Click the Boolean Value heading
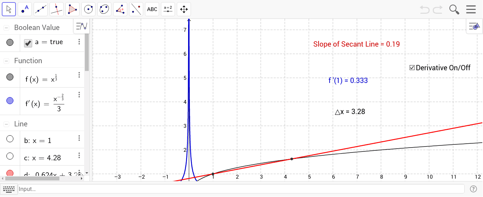The width and height of the screenshot is (483, 197). [37, 28]
